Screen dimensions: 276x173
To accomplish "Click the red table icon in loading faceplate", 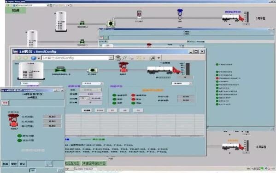I will pos(5,103).
